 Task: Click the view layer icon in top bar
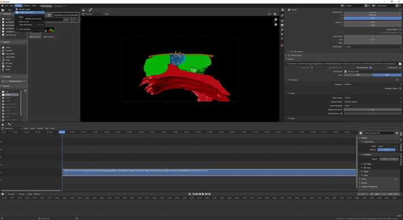[x=374, y=6]
